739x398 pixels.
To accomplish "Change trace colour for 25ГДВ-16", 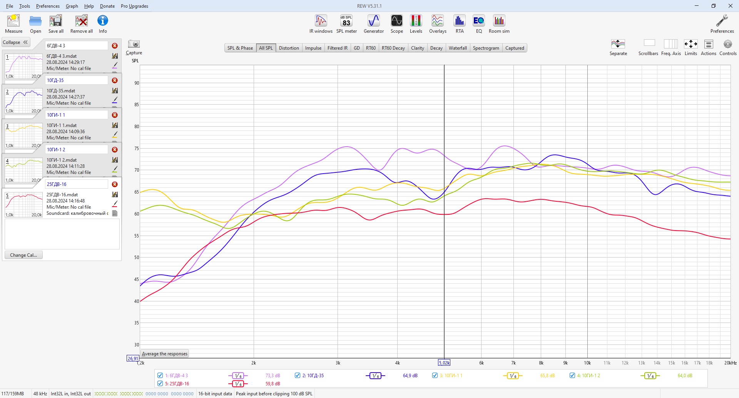I will (115, 204).
